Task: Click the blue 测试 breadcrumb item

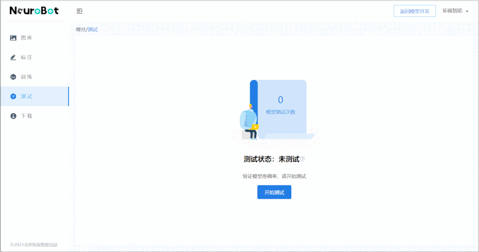Action: (93, 30)
